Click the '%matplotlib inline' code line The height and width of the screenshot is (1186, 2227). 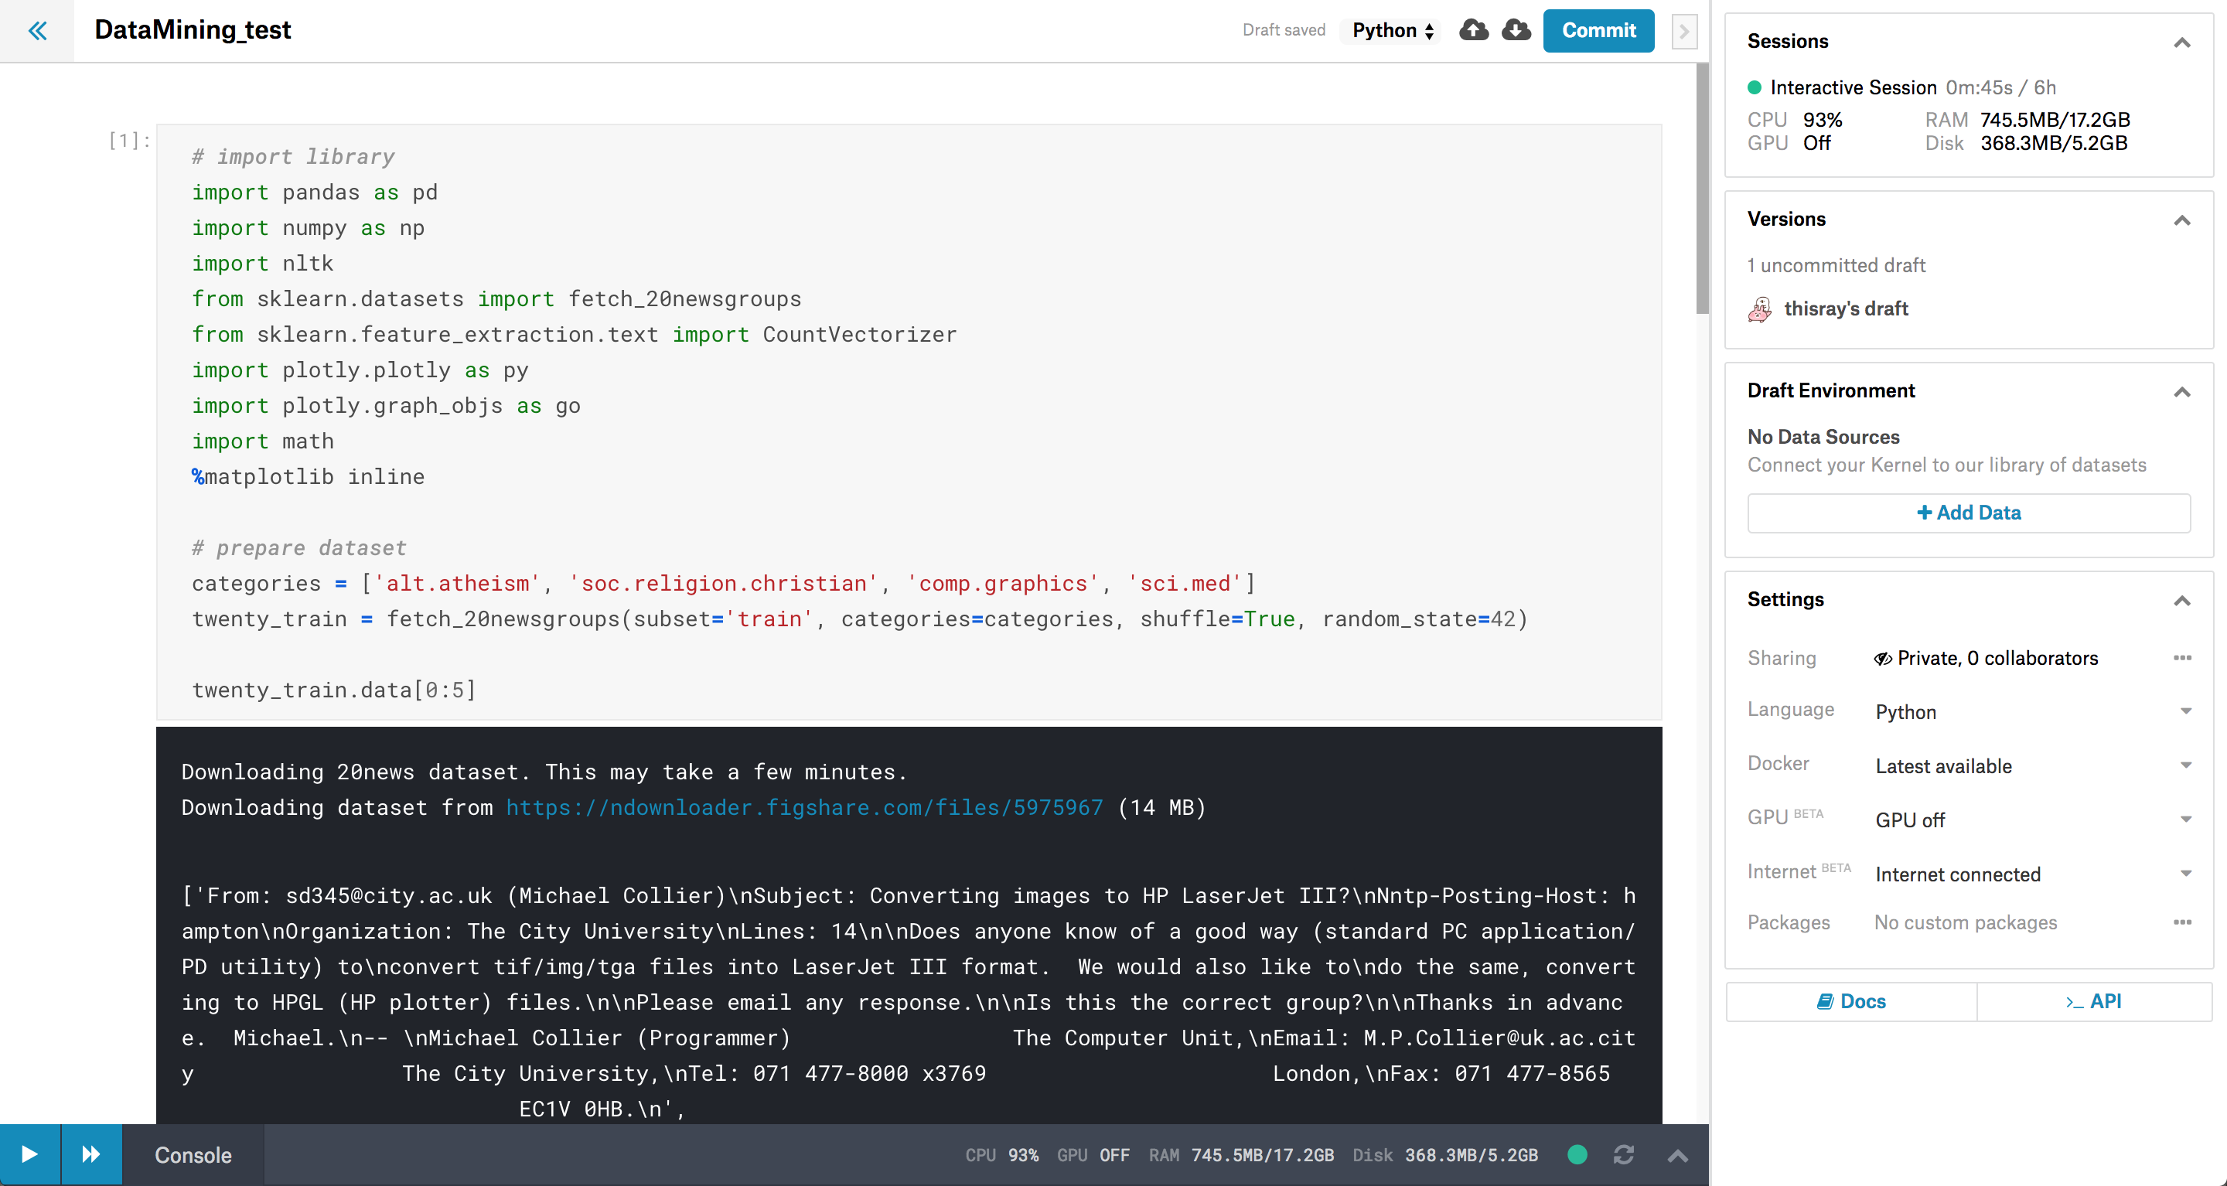click(308, 476)
